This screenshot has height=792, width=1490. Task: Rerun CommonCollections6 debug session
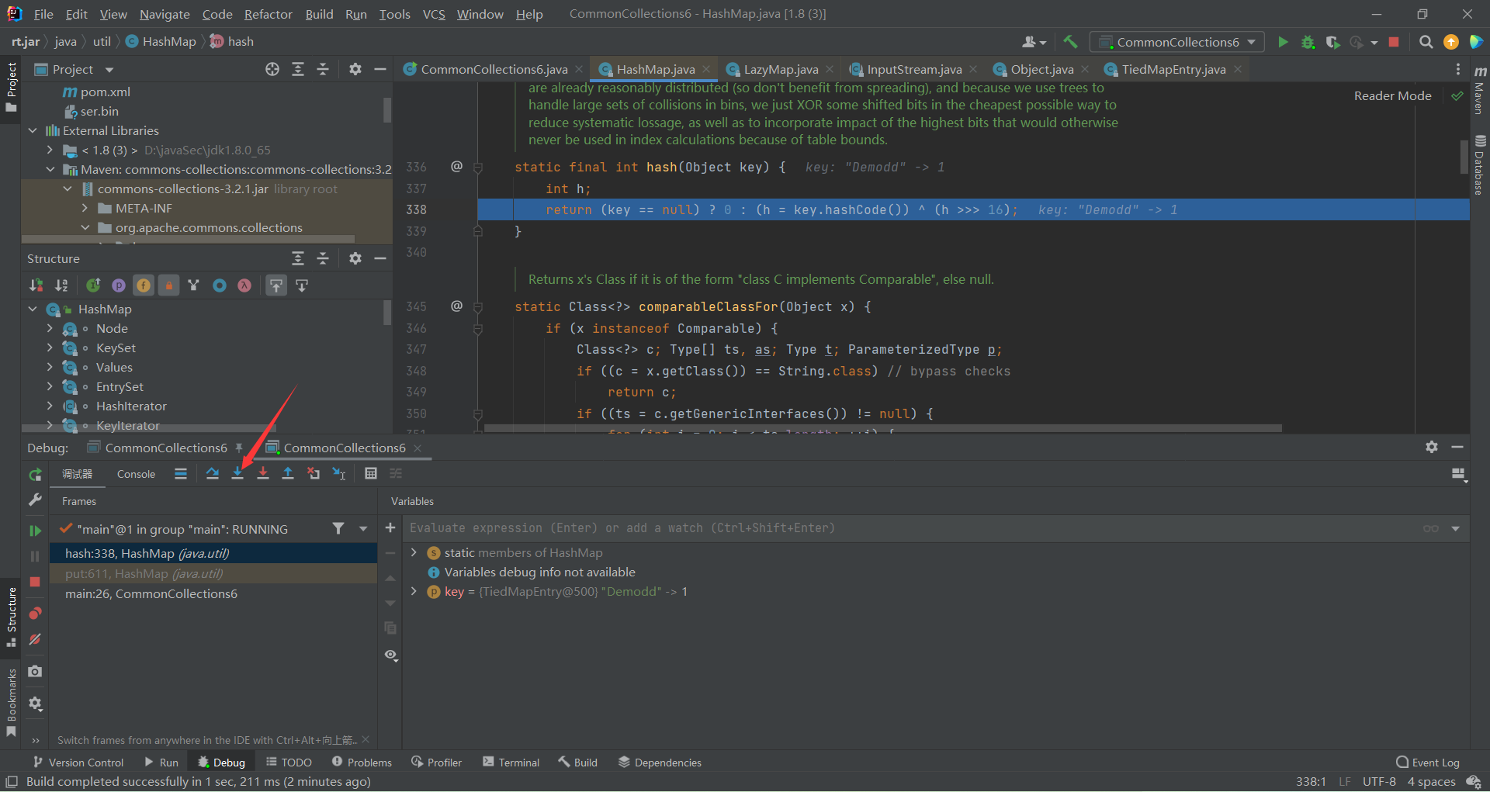tap(35, 475)
